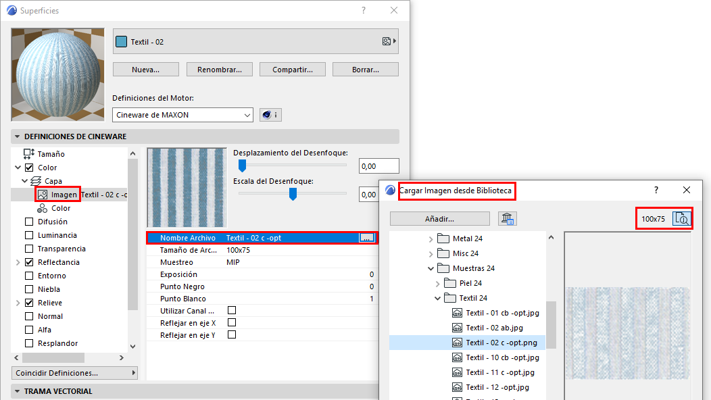Enable the Alfa channel checkbox
Screen dimensions: 711x400
pos(29,330)
